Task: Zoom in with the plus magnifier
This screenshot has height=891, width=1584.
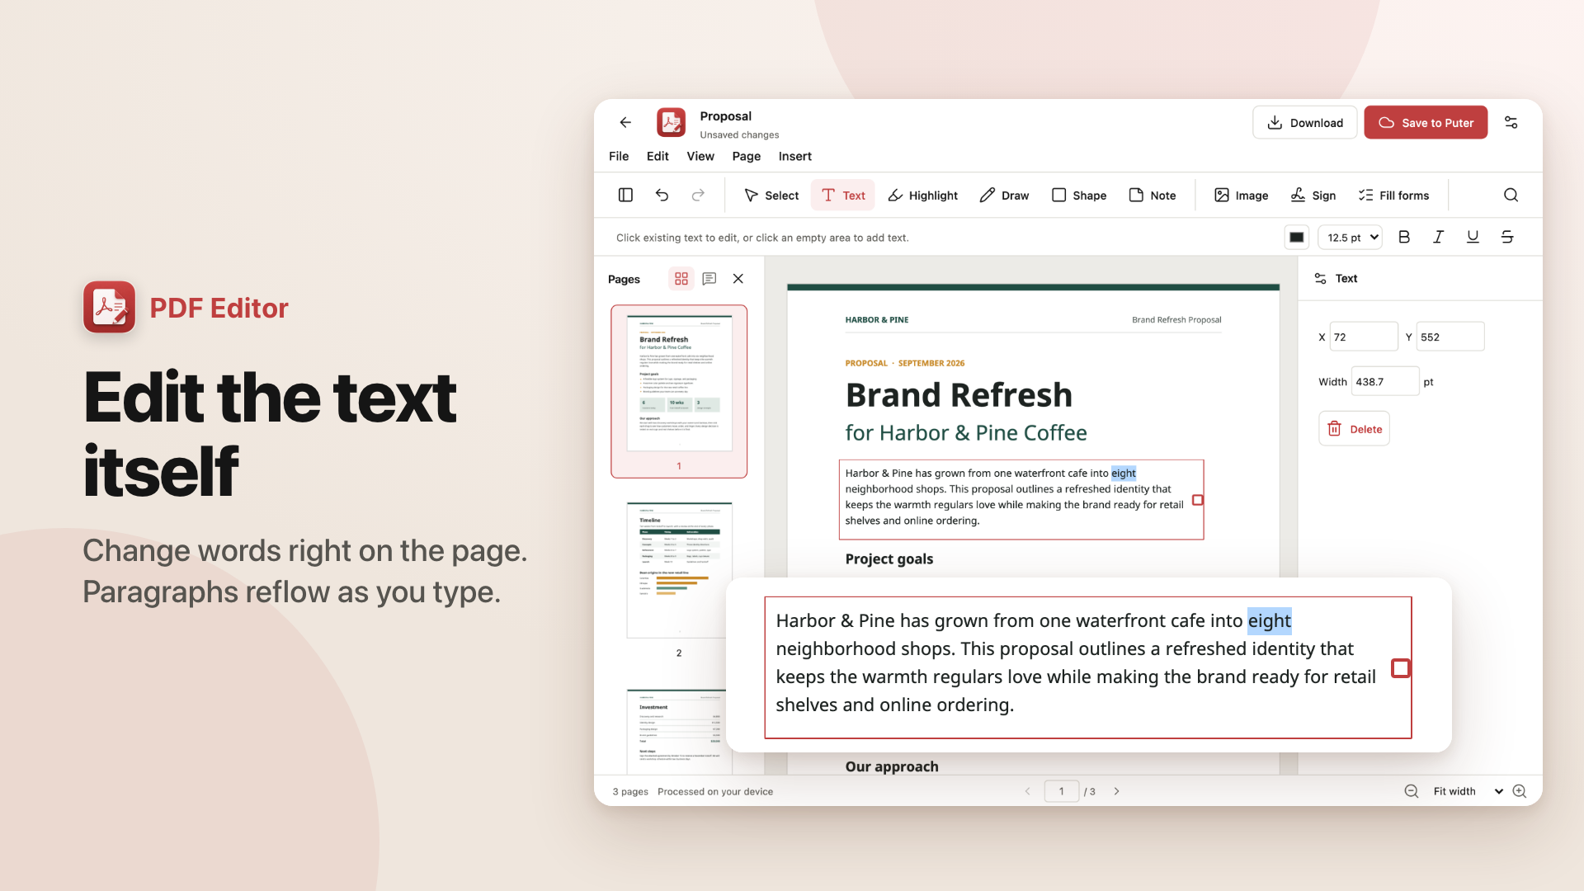Action: (1520, 791)
